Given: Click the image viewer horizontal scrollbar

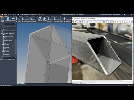Looking at the screenshot, I should click(x=102, y=81).
